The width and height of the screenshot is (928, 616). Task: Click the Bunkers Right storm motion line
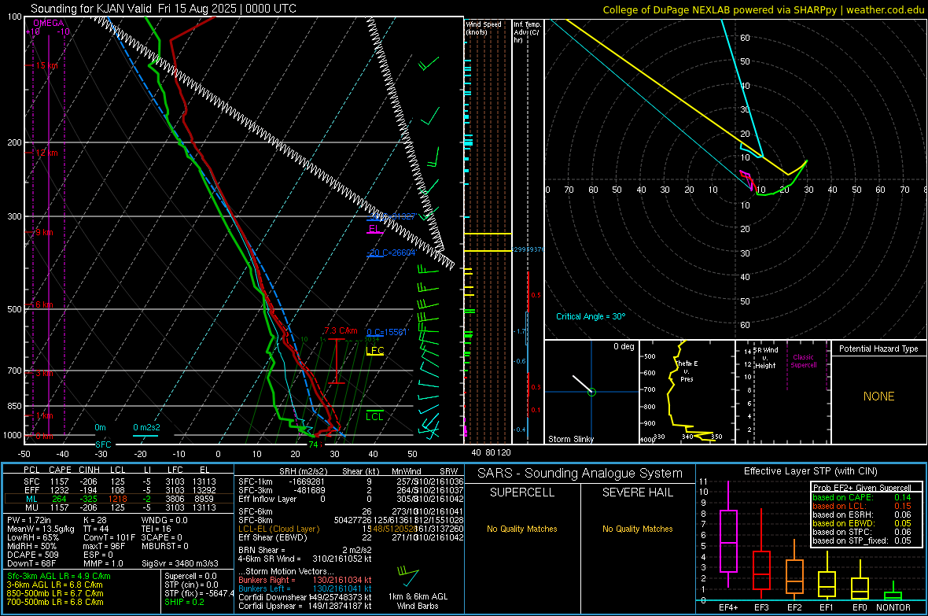click(x=305, y=580)
